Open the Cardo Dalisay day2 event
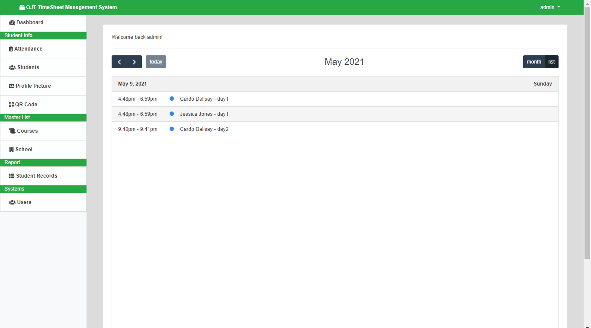 (x=204, y=129)
